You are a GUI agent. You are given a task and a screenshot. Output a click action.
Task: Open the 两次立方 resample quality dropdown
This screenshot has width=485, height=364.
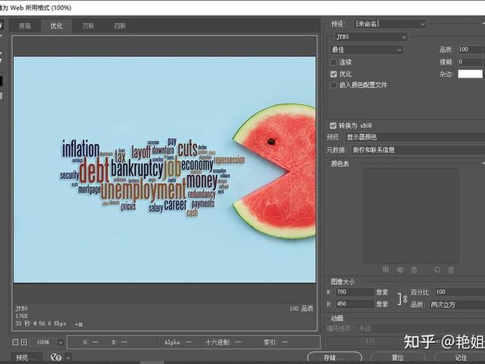(457, 305)
